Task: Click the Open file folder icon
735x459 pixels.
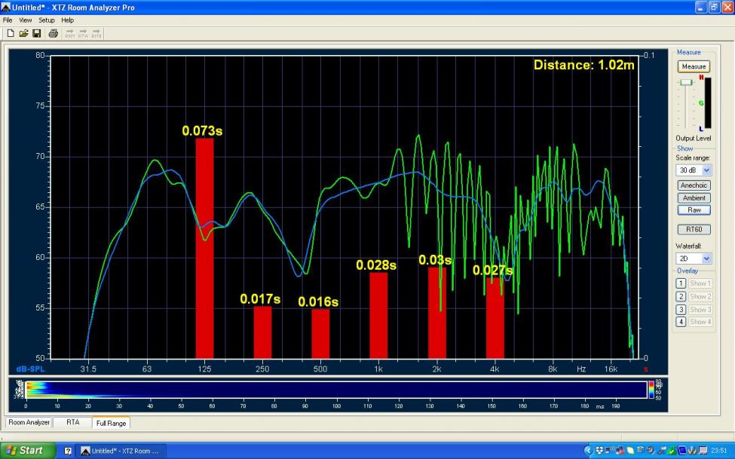Action: tap(23, 33)
